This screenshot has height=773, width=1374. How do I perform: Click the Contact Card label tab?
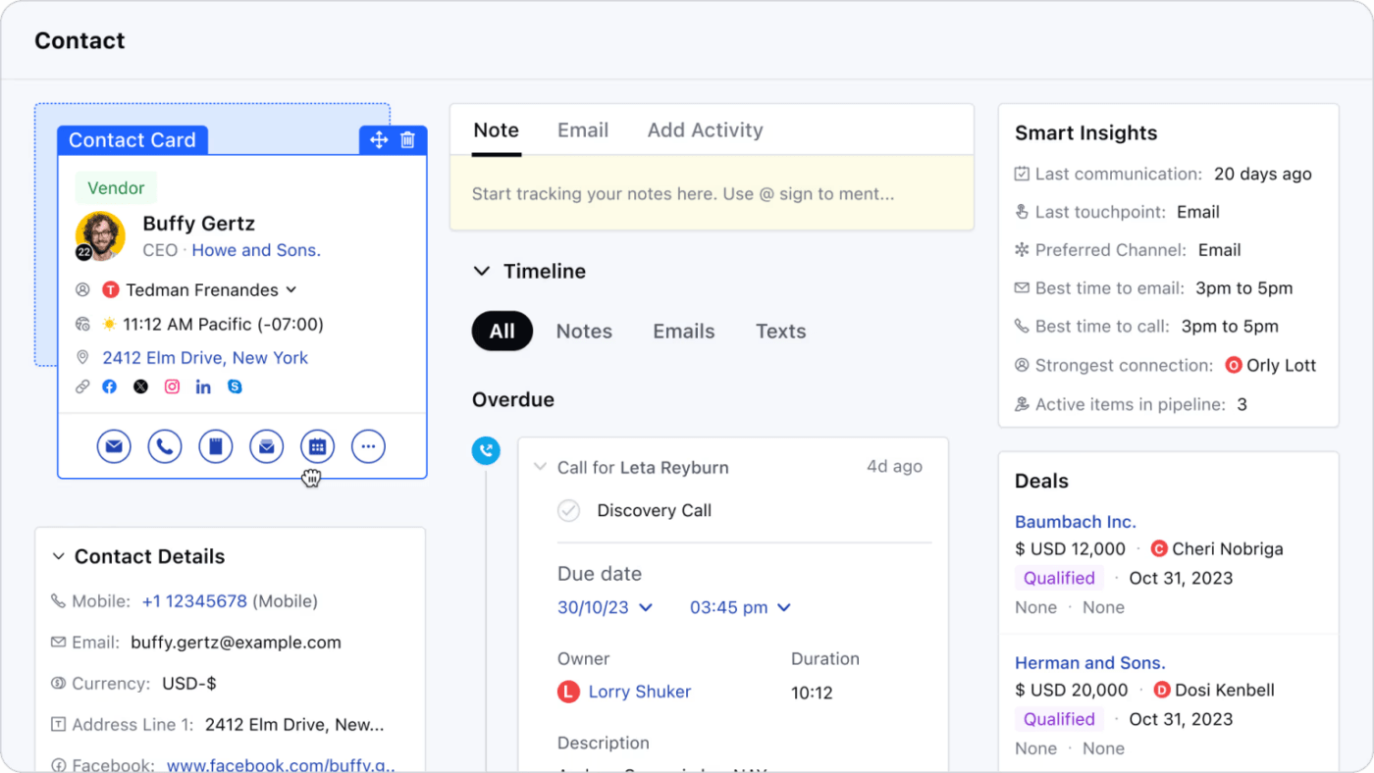[x=132, y=140]
